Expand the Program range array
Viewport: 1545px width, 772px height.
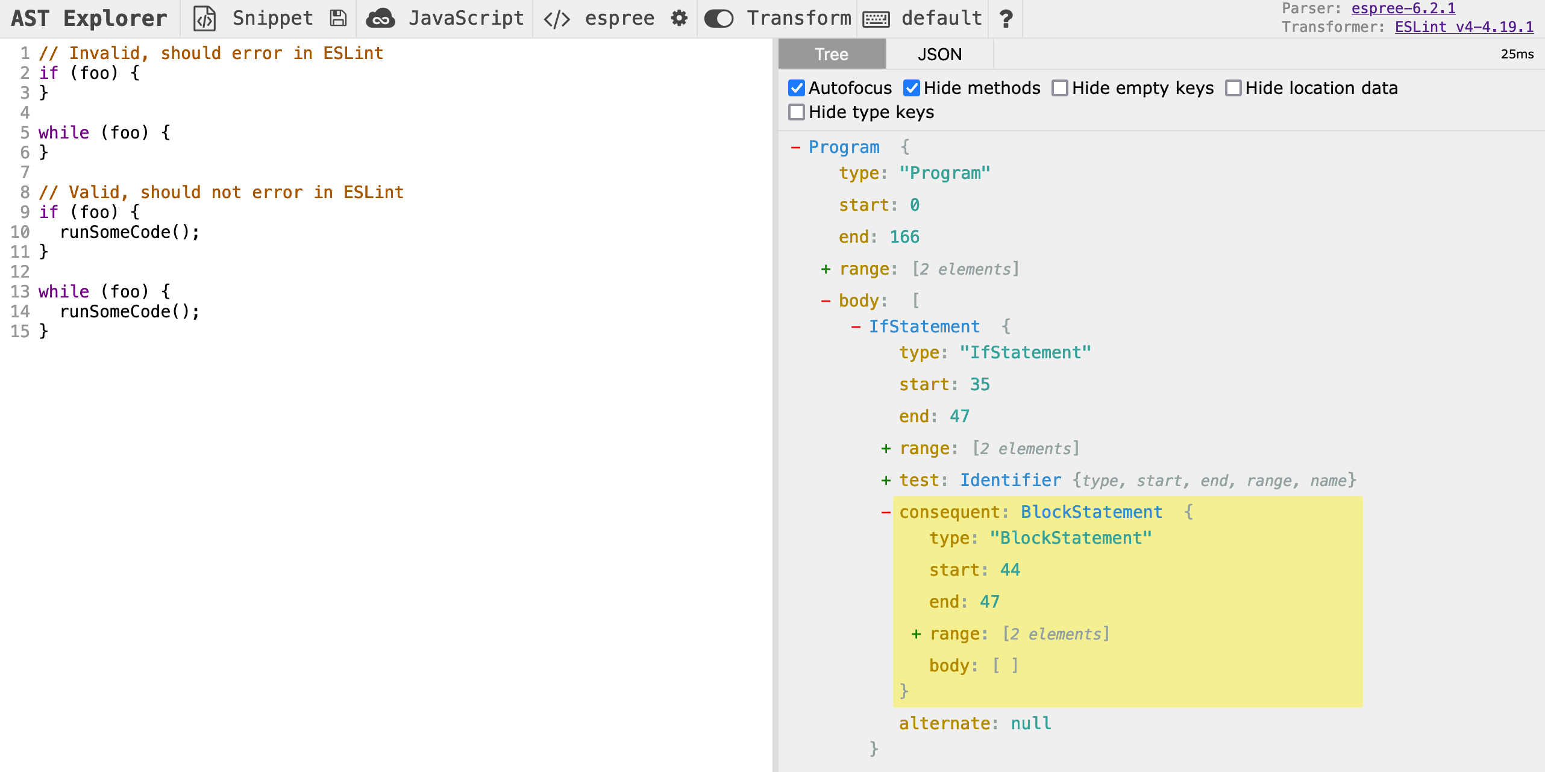(x=826, y=269)
